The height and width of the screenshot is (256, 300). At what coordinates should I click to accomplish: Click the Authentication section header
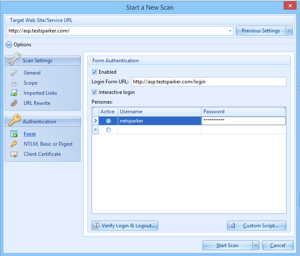43,122
